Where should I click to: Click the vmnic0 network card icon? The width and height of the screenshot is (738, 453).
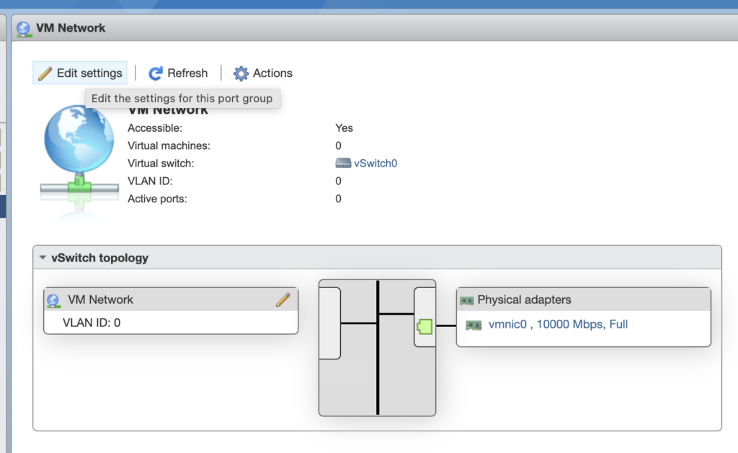[x=474, y=325]
